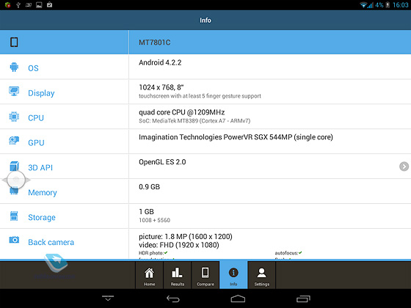Image resolution: width=411 pixels, height=308 pixels.
Task: Tap the Back camera icon
Action: pyautogui.click(x=14, y=240)
